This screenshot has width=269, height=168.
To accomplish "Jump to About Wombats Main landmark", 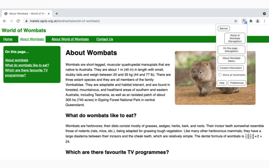I will pos(232,60).
